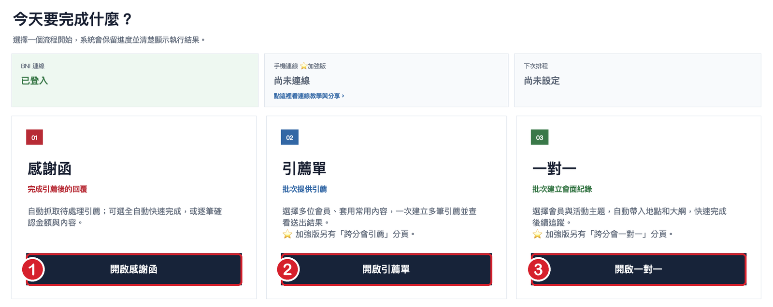Click the star icon before 跨分會一對一 note
The height and width of the screenshot is (307, 773).
point(537,234)
